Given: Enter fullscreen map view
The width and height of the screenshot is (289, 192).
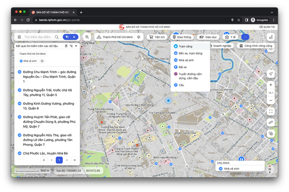Looking at the screenshot, I should pyautogui.click(x=271, y=111).
